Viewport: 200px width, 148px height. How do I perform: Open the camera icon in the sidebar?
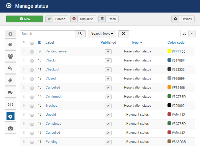point(10,128)
